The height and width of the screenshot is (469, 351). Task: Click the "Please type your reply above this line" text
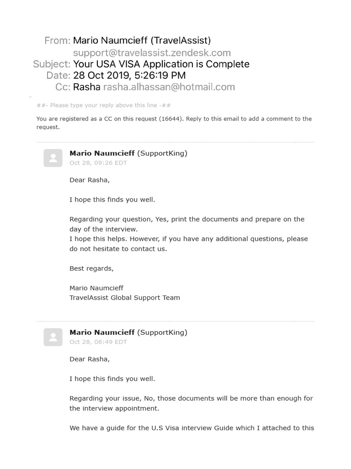click(103, 105)
